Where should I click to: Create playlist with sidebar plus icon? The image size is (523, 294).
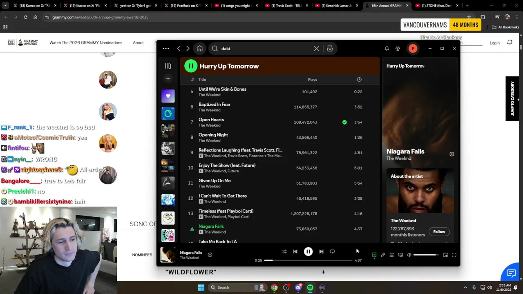coord(168,78)
